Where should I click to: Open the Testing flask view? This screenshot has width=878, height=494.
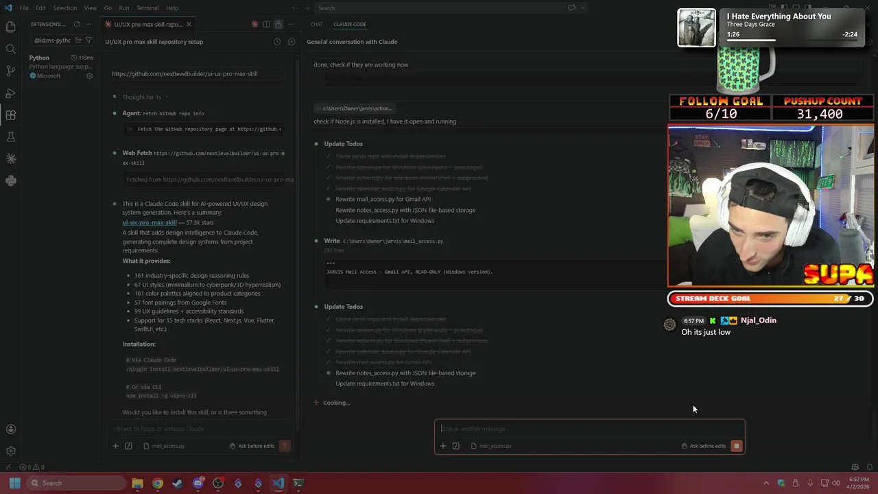[x=10, y=137]
